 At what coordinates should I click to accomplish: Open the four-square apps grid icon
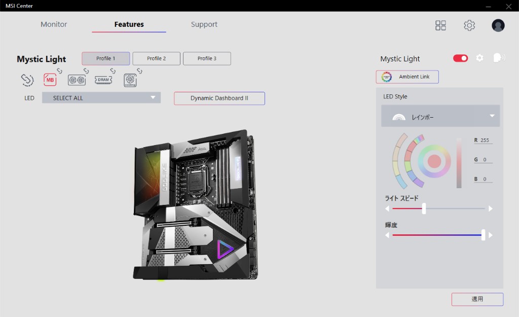[440, 25]
